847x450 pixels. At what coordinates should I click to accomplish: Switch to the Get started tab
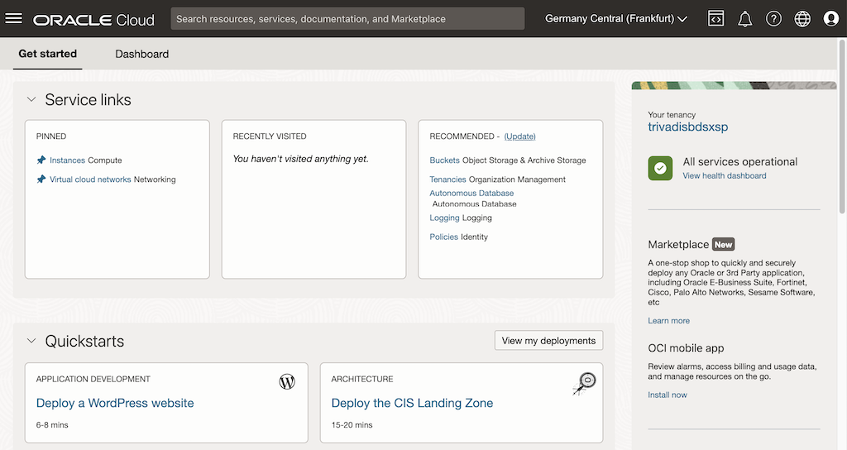(47, 54)
